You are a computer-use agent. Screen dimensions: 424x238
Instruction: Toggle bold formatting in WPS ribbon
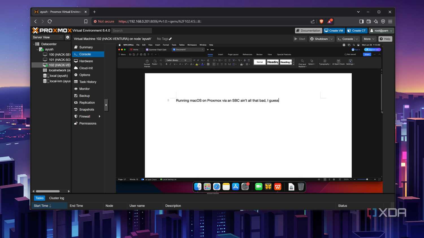[166, 64]
